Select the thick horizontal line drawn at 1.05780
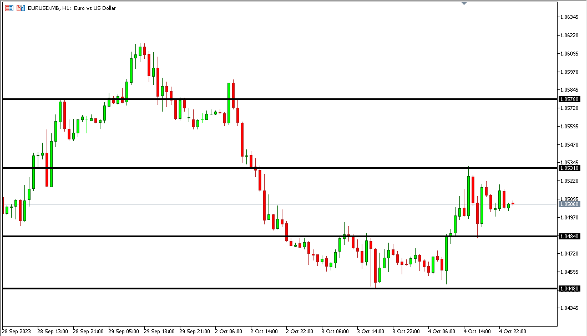Screen dimensions: 587x336 click(x=280, y=99)
